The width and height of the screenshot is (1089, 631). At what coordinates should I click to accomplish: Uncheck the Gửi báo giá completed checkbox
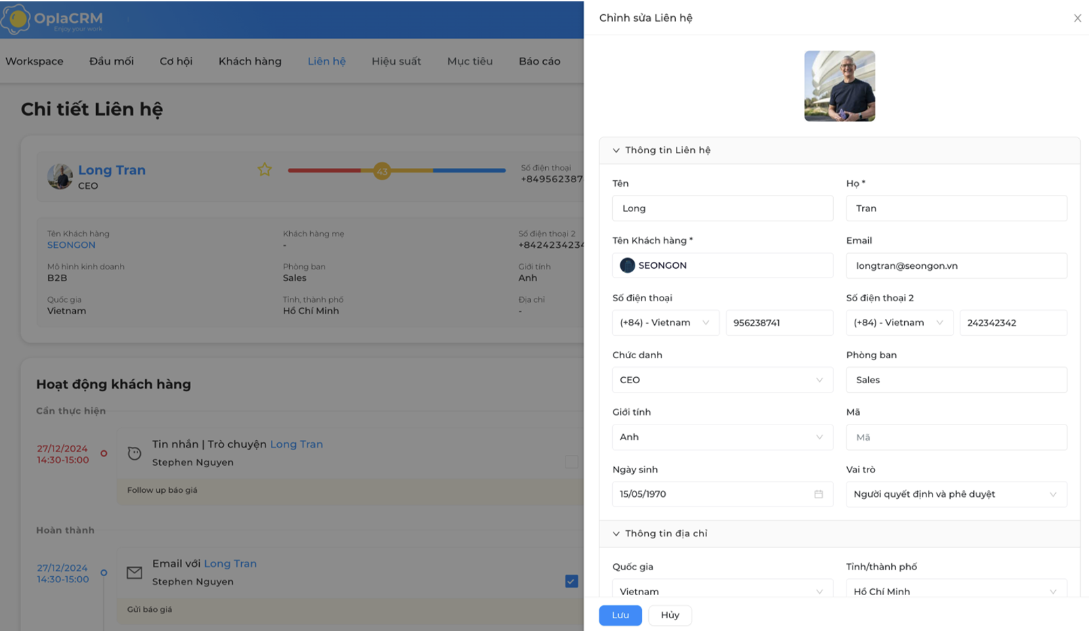572,581
